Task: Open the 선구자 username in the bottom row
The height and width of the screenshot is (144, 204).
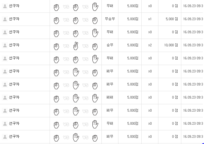Action: (14, 137)
